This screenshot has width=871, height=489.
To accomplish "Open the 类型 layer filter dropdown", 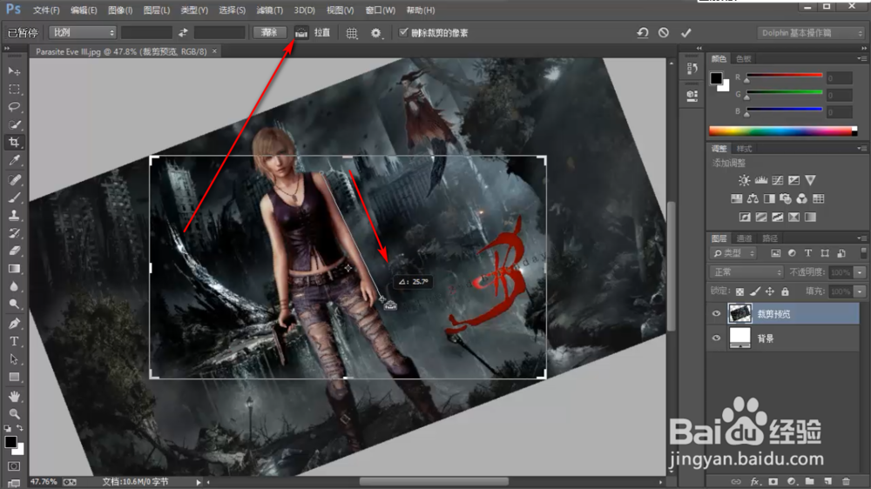I will (734, 253).
